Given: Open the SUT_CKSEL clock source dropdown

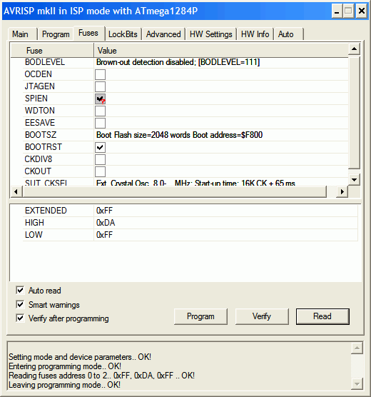Looking at the screenshot, I should (221, 182).
